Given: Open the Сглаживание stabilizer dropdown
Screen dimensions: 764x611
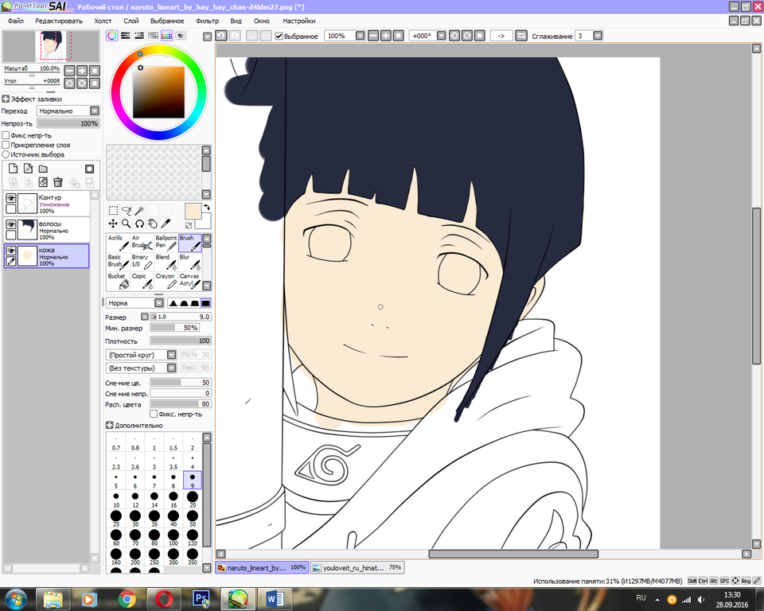Looking at the screenshot, I should pos(598,36).
